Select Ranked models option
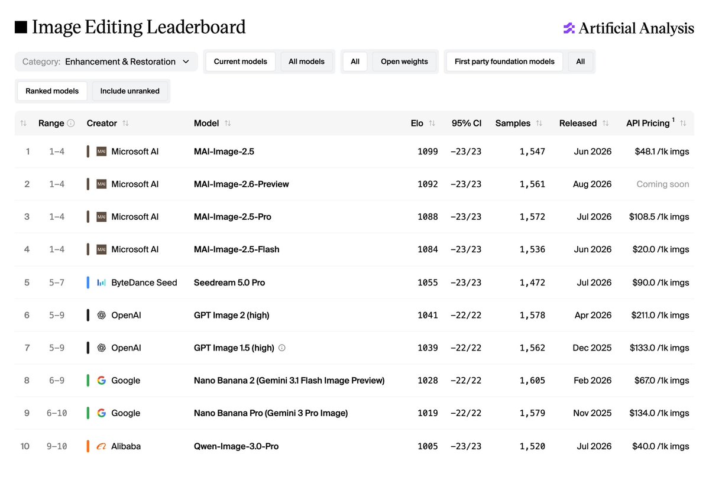Screen dimensions: 709x477 (52, 91)
